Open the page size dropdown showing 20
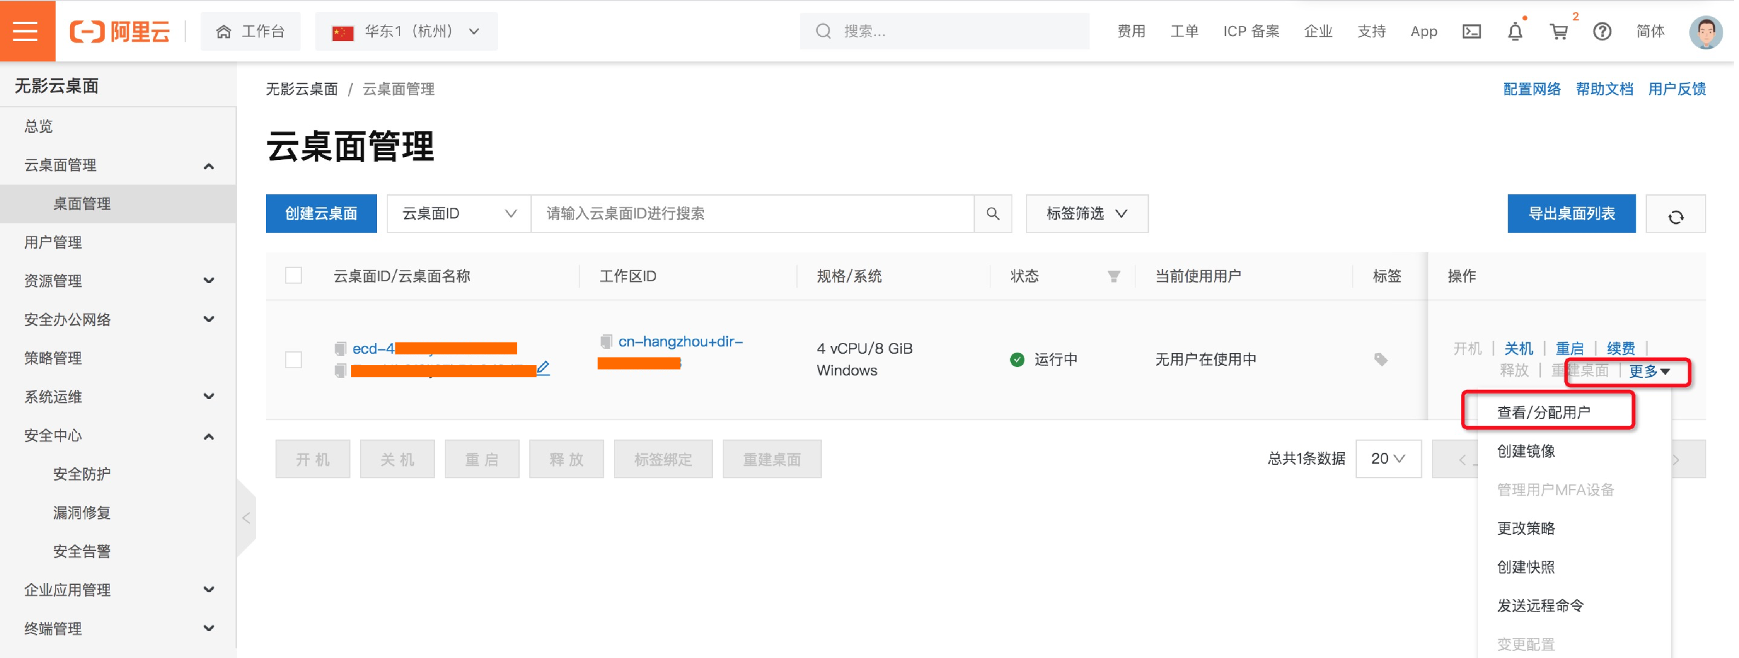The width and height of the screenshot is (1739, 658). click(1388, 458)
